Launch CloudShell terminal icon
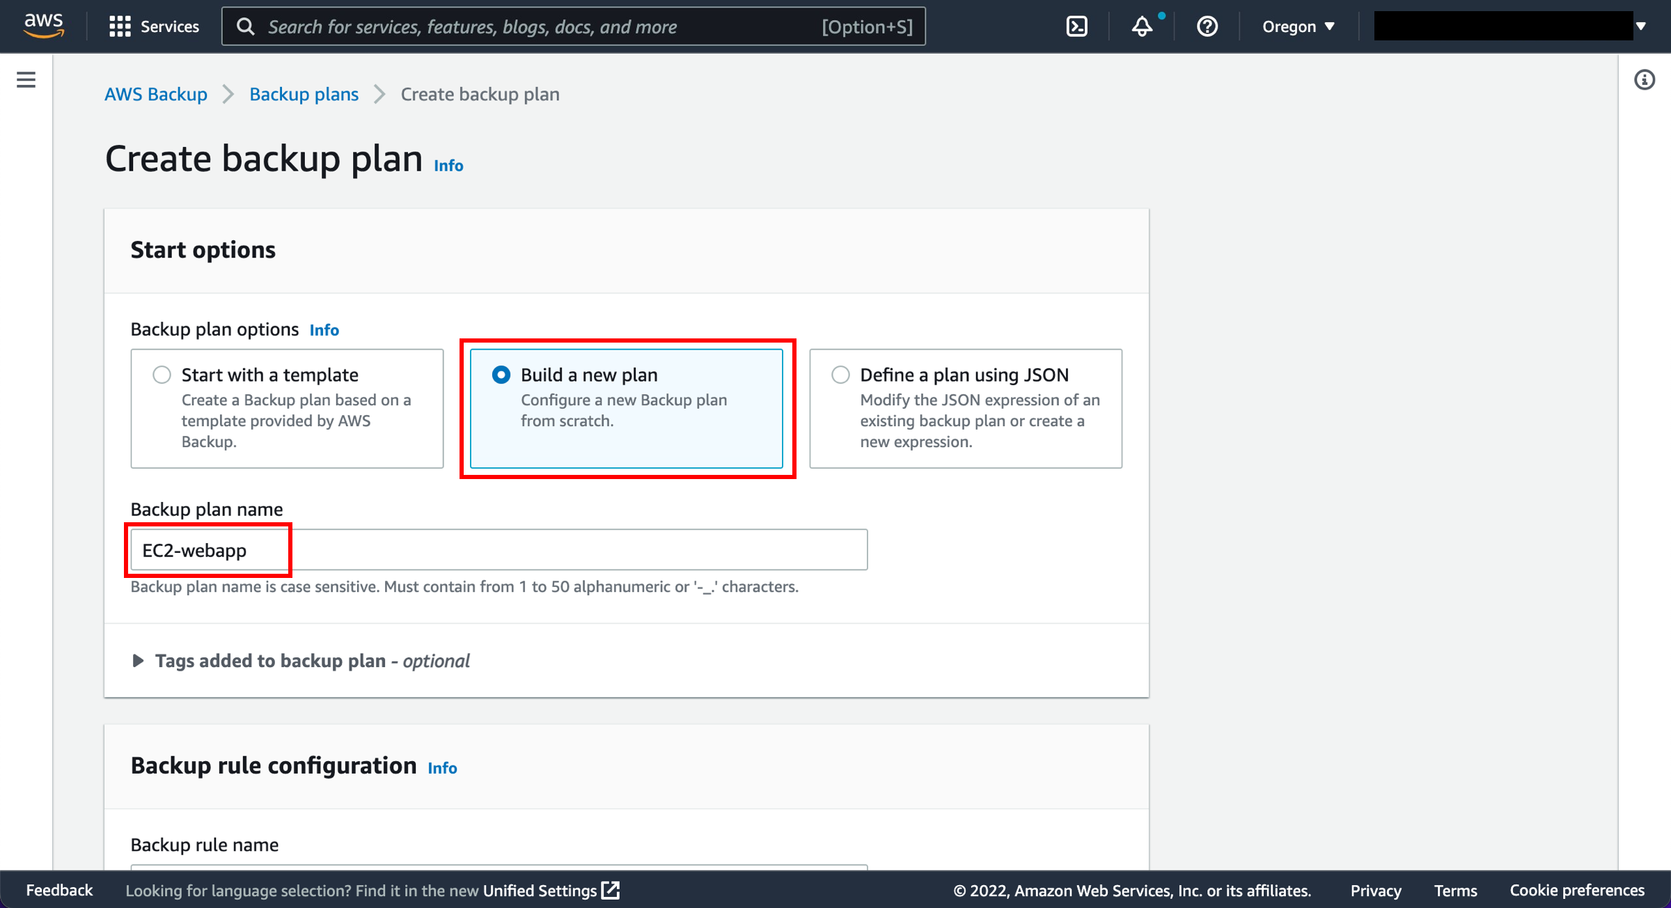This screenshot has height=908, width=1671. (x=1076, y=26)
